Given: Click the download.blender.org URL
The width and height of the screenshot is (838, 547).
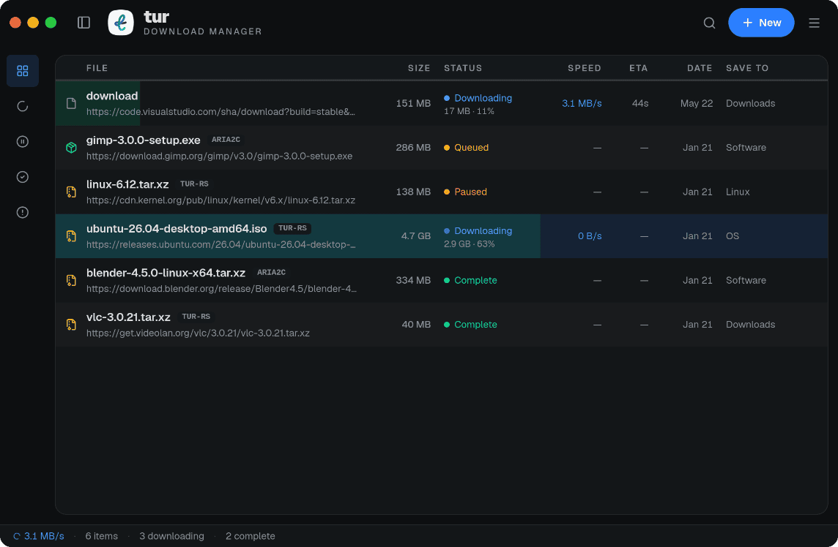Looking at the screenshot, I should [x=221, y=289].
